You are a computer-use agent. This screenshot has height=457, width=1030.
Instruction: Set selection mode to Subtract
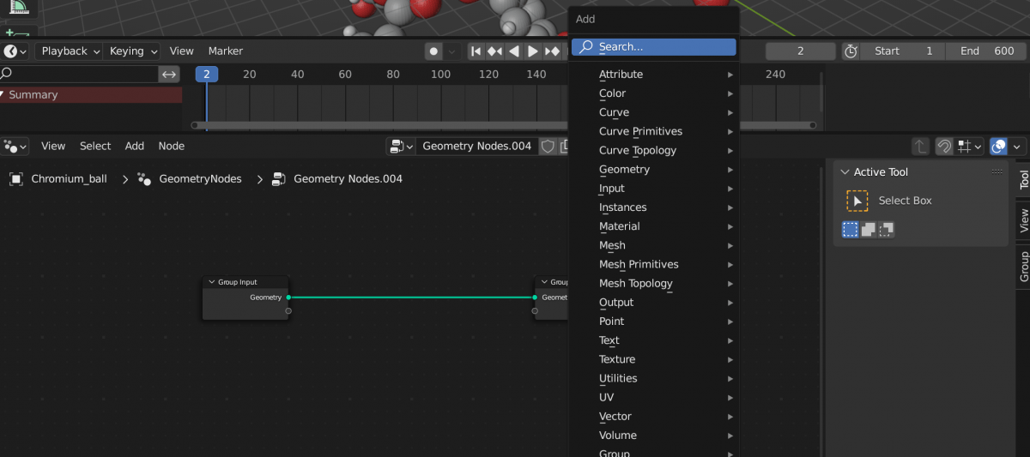pyautogui.click(x=887, y=230)
